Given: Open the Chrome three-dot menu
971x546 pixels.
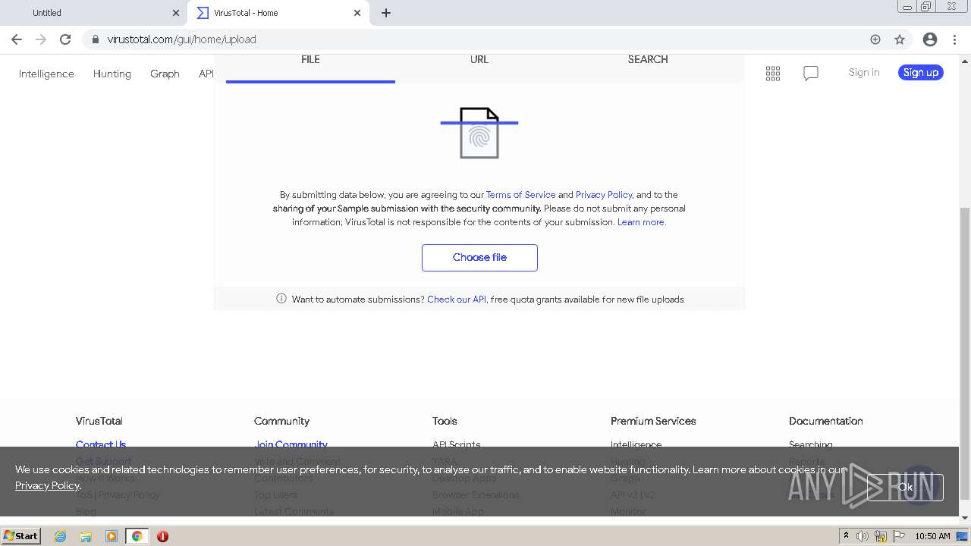Looking at the screenshot, I should click(x=955, y=39).
